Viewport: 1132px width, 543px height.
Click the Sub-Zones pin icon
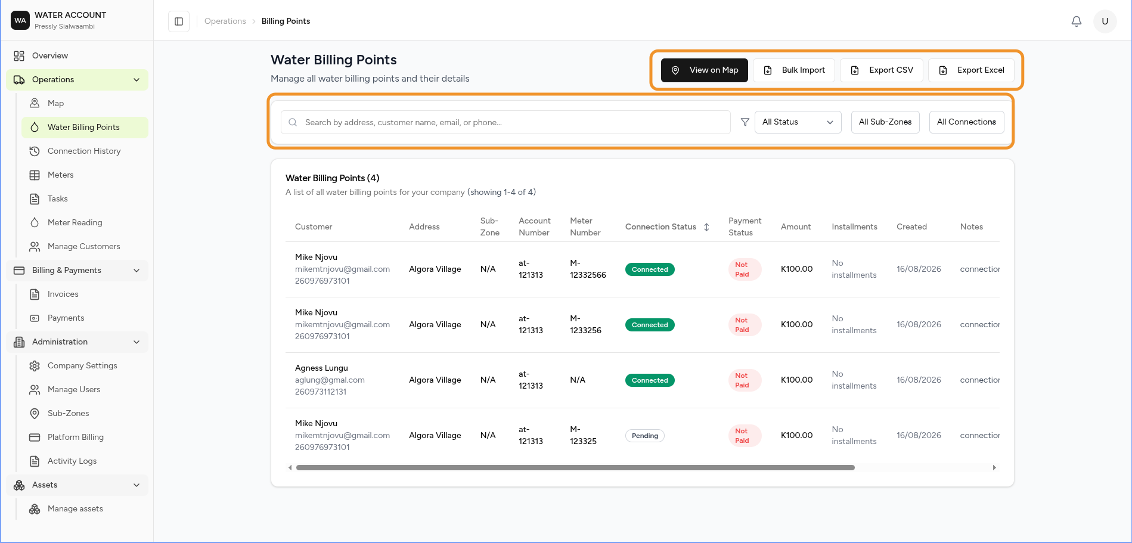click(x=35, y=413)
